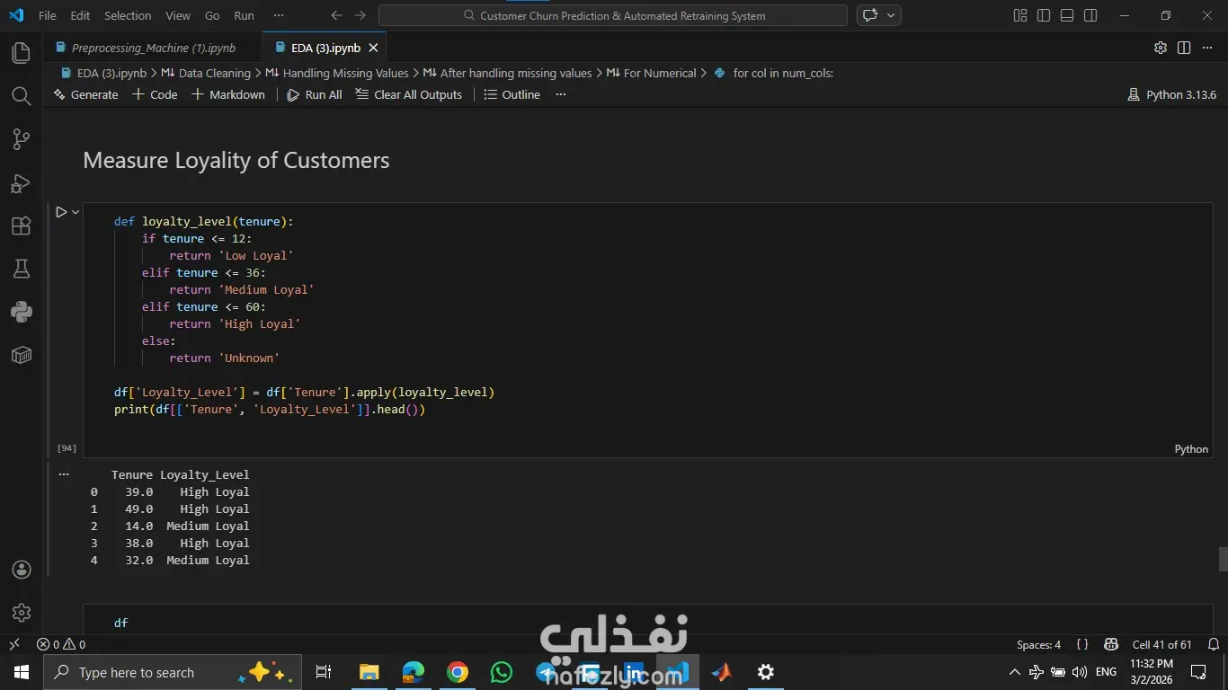Show hidden icons in system tray
1228x690 pixels.
click(x=1015, y=672)
